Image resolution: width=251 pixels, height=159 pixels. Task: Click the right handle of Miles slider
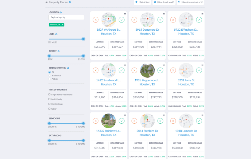[83, 39]
